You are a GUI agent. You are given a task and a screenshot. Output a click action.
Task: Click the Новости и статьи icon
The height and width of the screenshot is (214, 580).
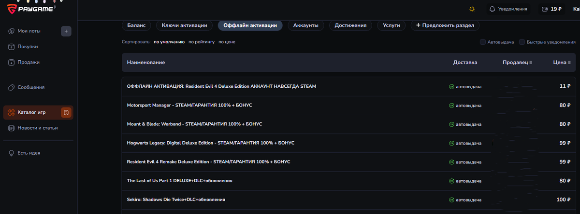point(12,128)
